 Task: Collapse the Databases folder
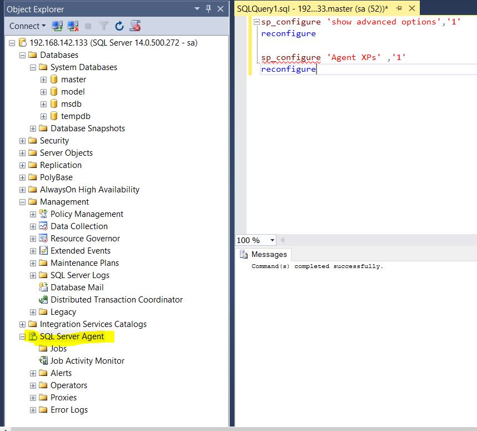[23, 55]
